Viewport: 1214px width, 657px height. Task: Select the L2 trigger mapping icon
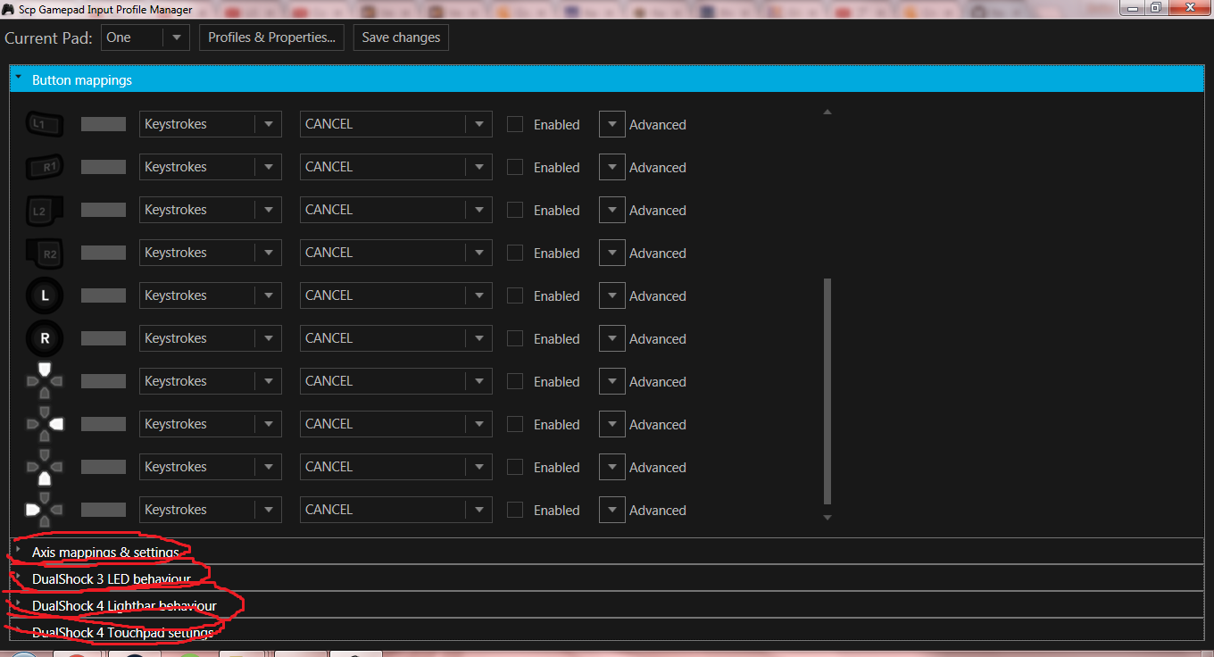(x=45, y=210)
